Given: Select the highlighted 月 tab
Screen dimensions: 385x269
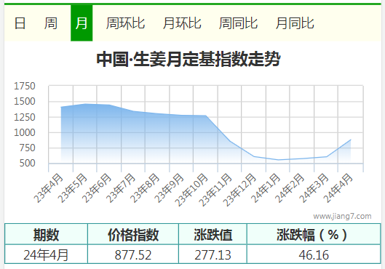Looking at the screenshot, I should 82,23.
